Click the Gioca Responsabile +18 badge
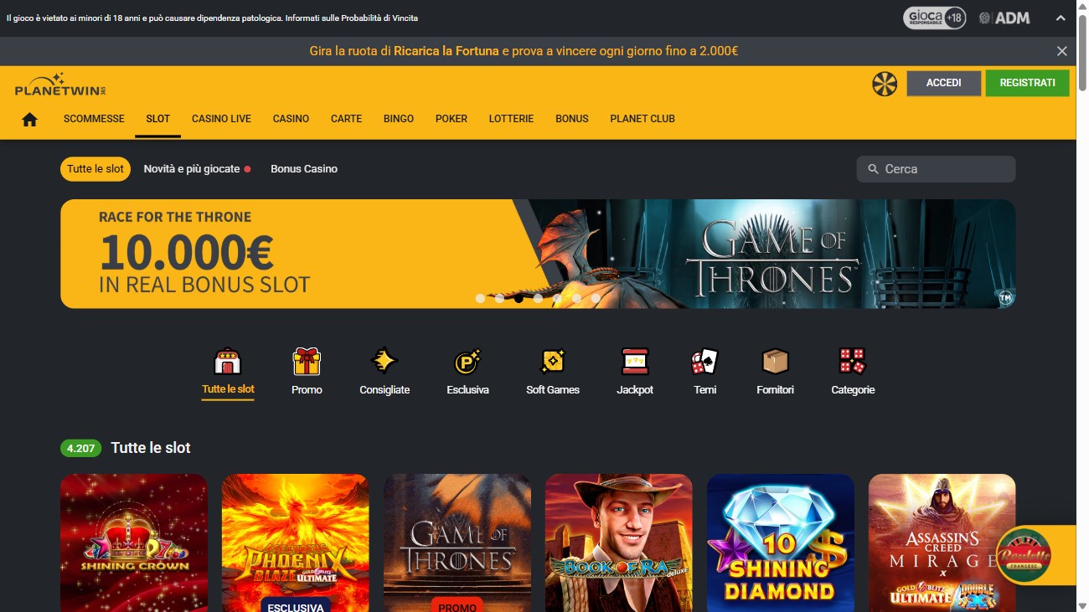Image resolution: width=1089 pixels, height=612 pixels. pyautogui.click(x=934, y=18)
